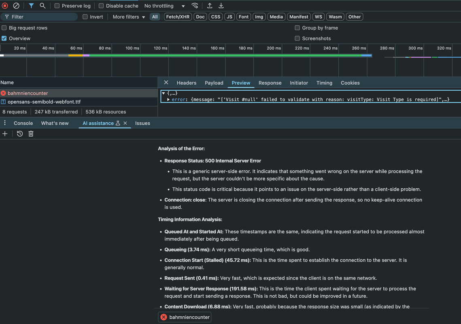Toggle the Invert filter checkbox
Screen dimensions: 461x324
(x=85, y=17)
